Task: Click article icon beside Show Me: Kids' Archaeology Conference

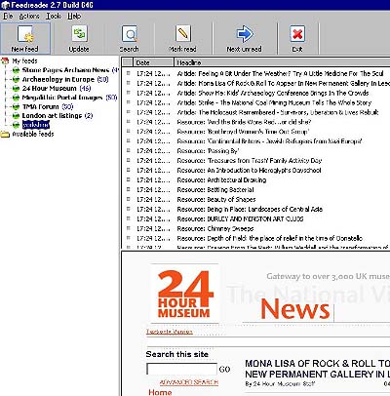Action: point(129,93)
